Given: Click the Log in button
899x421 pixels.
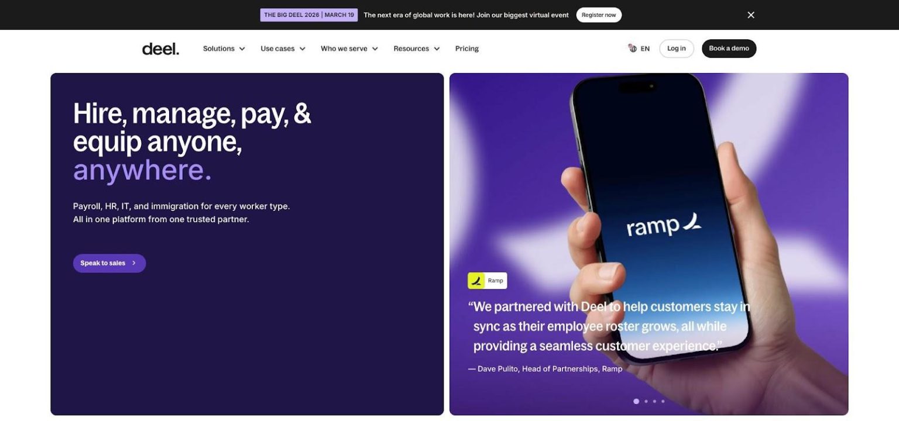Looking at the screenshot, I should click(x=676, y=49).
